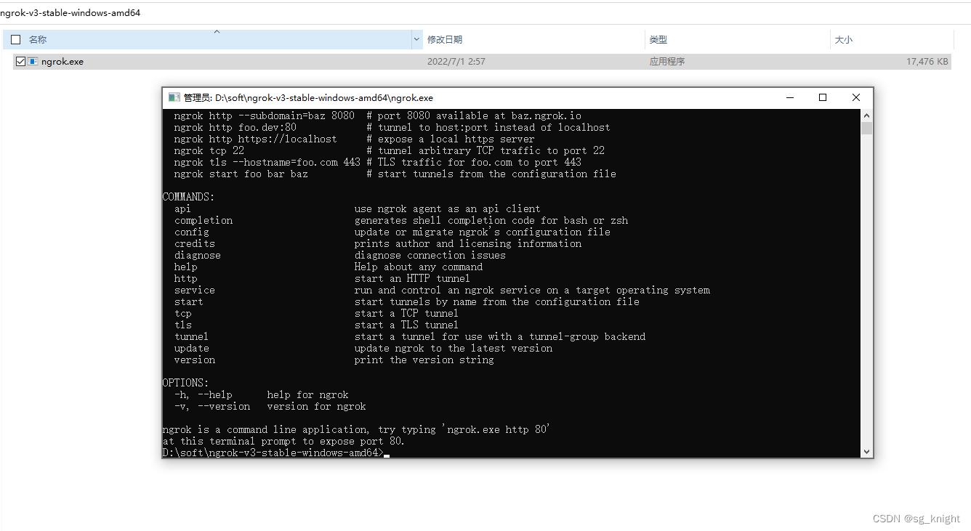Click 'ngrok tcp 22' example line
The width and height of the screenshot is (971, 531).
(209, 150)
